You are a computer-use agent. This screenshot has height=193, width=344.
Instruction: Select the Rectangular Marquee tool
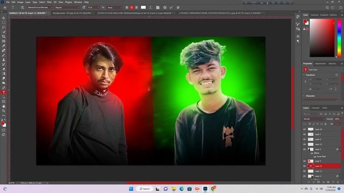pyautogui.click(x=4, y=23)
